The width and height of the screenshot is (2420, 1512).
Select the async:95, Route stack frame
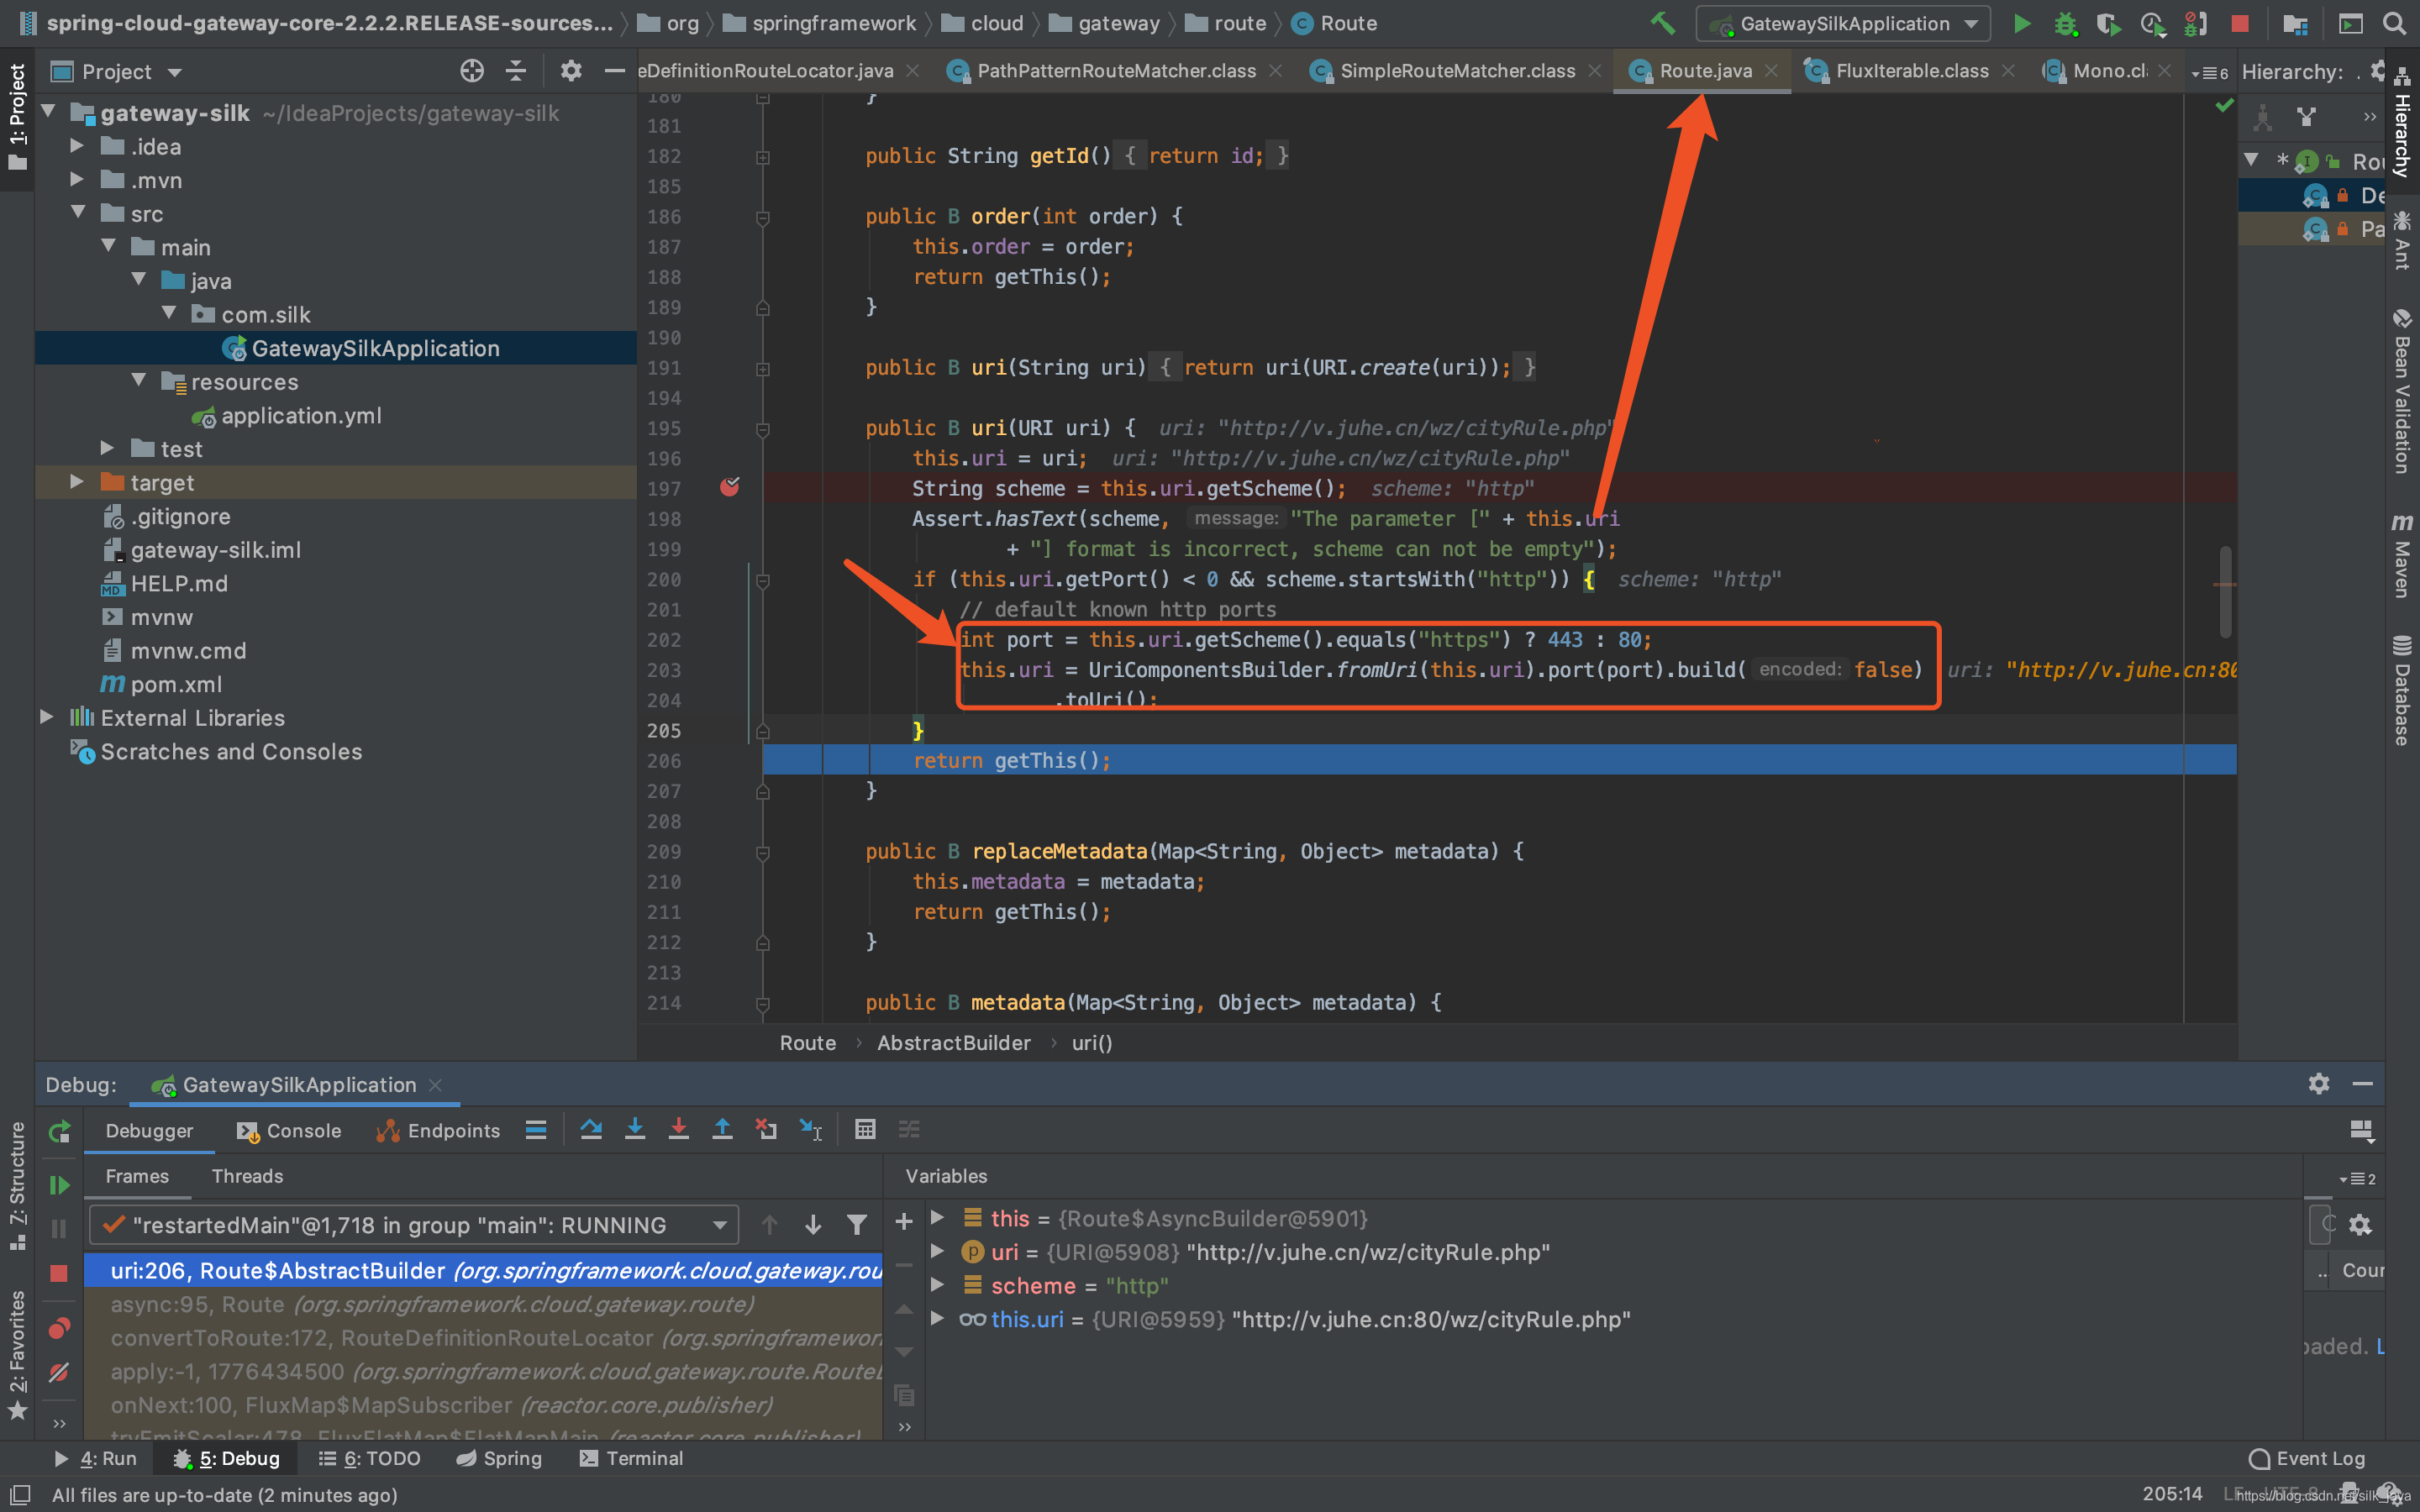click(x=432, y=1304)
